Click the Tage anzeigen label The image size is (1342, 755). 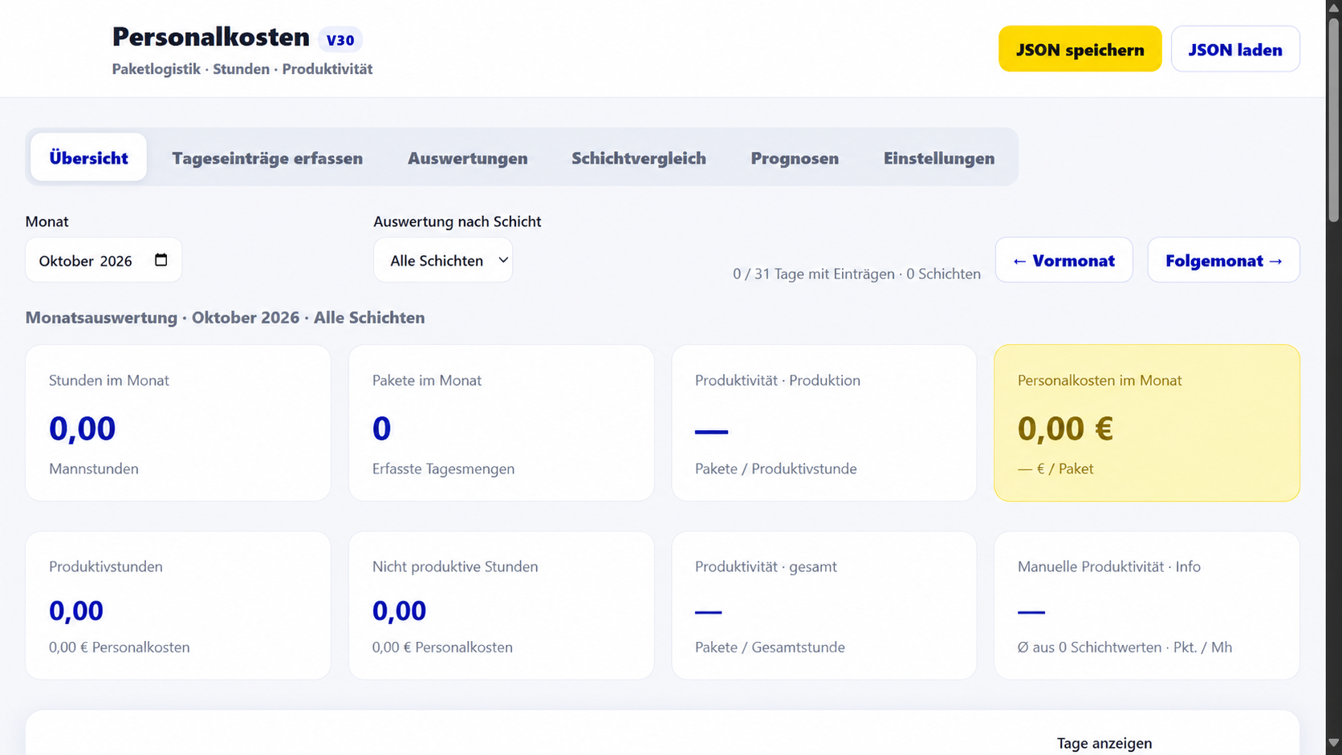point(1104,743)
